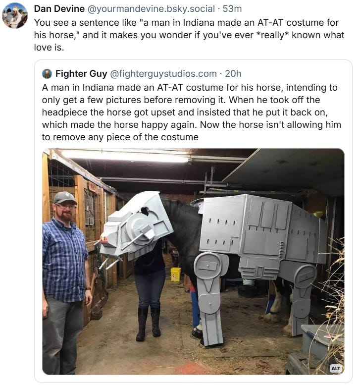The height and width of the screenshot is (386, 359).
Task: Click "which made the horse happy again" line
Action: (x=192, y=125)
